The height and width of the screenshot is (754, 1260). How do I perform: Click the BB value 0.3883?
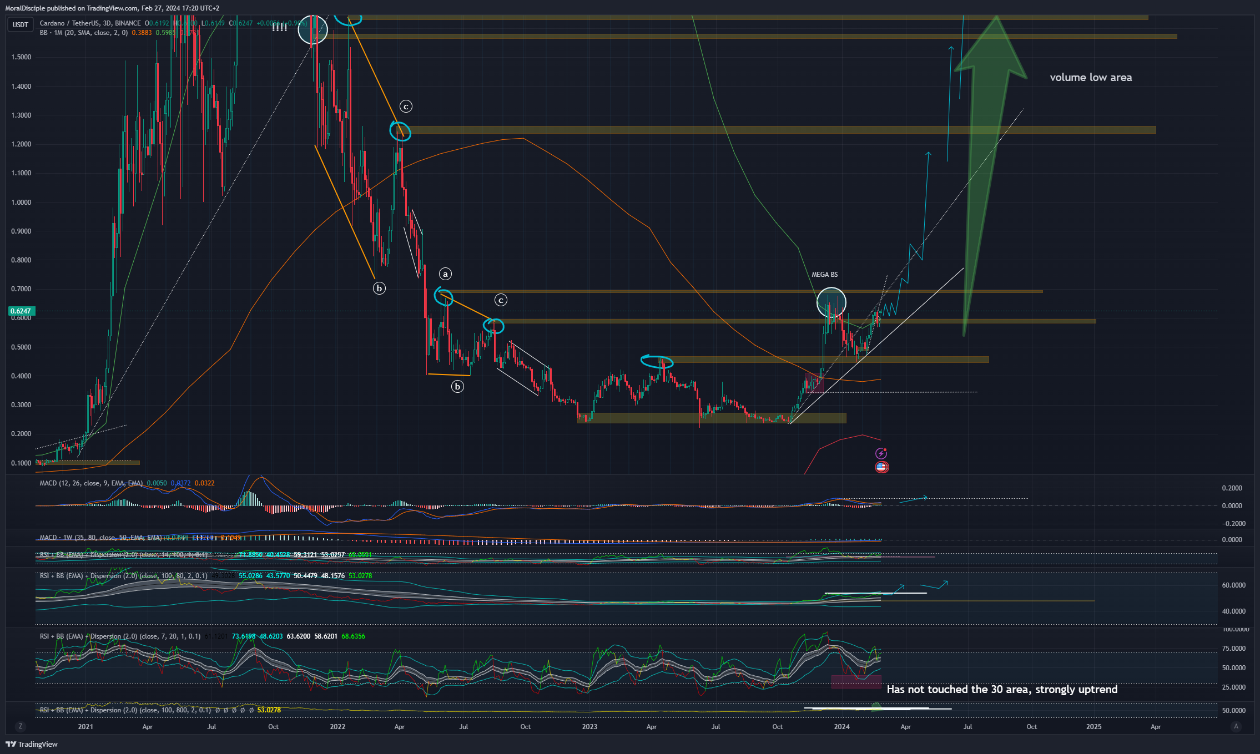[142, 33]
